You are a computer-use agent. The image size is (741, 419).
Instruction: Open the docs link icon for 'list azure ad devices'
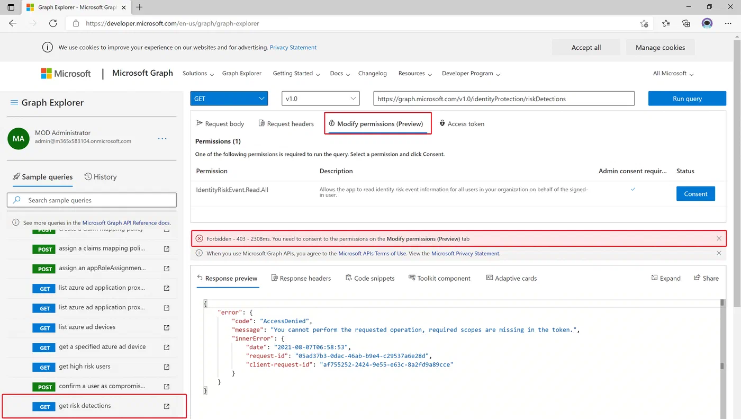[x=167, y=328]
